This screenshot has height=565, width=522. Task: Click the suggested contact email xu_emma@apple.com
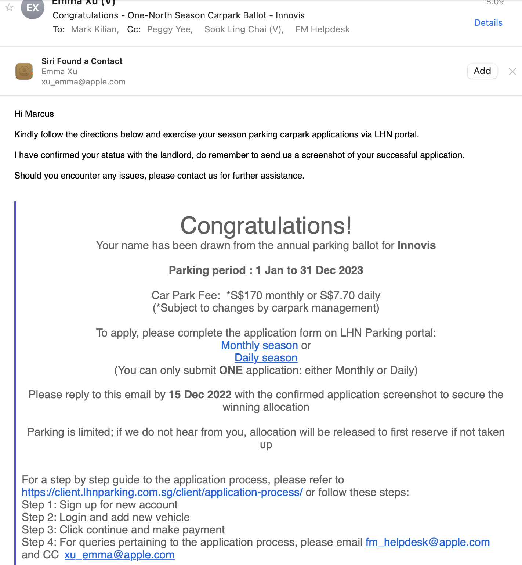click(83, 82)
